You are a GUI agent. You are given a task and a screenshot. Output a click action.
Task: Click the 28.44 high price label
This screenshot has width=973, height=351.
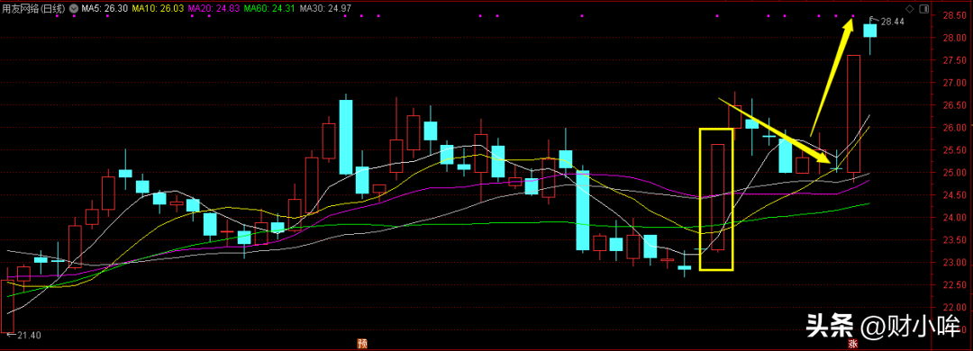(892, 22)
